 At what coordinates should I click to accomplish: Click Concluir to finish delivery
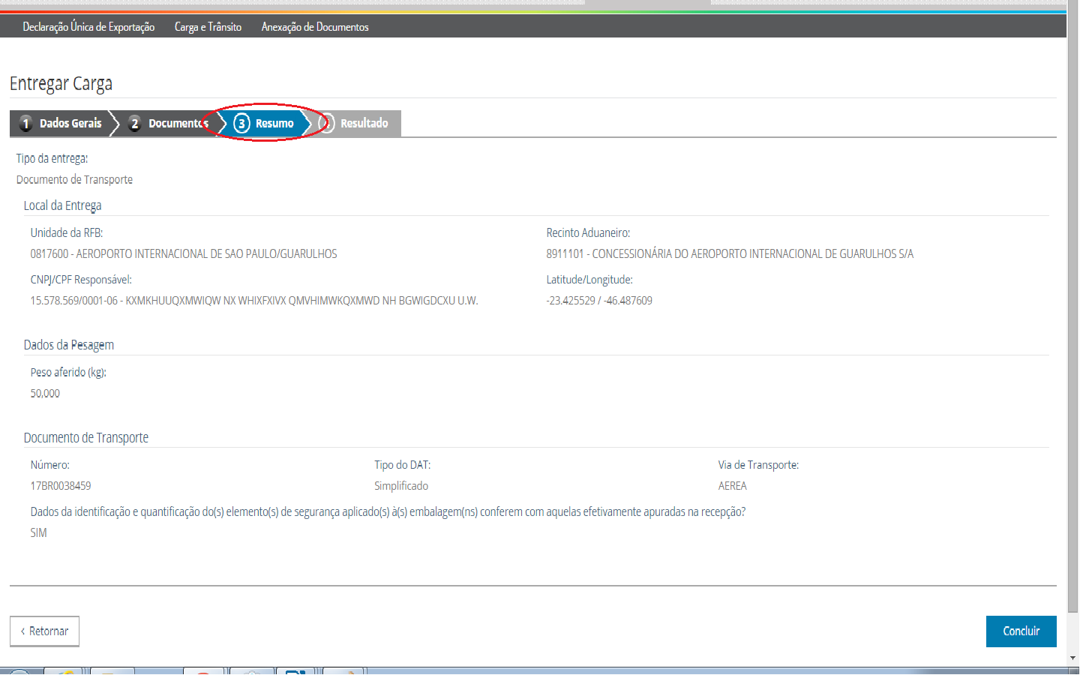pos(1021,631)
